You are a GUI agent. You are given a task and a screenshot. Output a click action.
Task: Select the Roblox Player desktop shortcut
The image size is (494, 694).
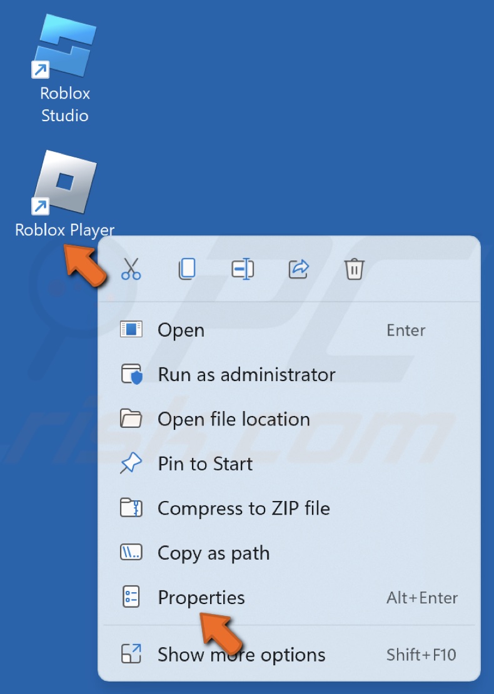click(64, 194)
